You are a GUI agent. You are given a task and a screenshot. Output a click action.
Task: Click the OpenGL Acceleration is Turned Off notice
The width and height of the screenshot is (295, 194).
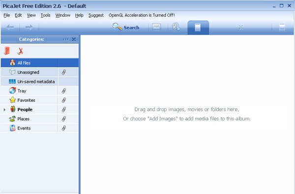pos(142,15)
